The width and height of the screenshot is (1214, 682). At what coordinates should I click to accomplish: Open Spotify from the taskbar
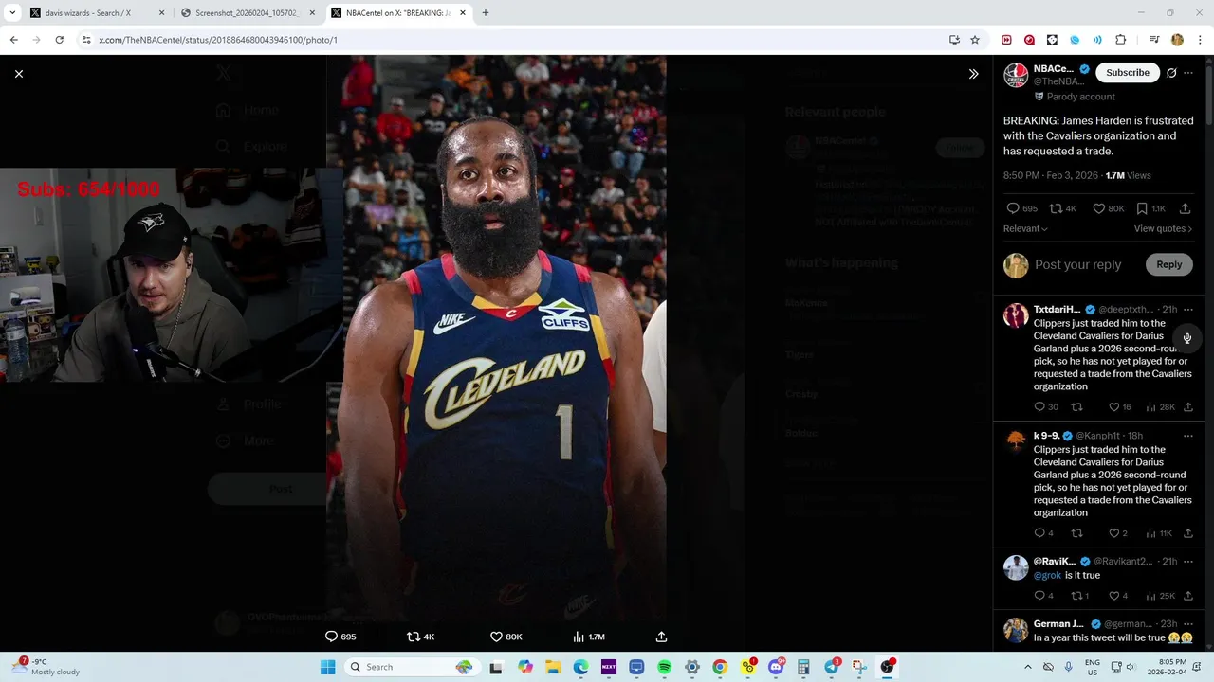(x=664, y=667)
